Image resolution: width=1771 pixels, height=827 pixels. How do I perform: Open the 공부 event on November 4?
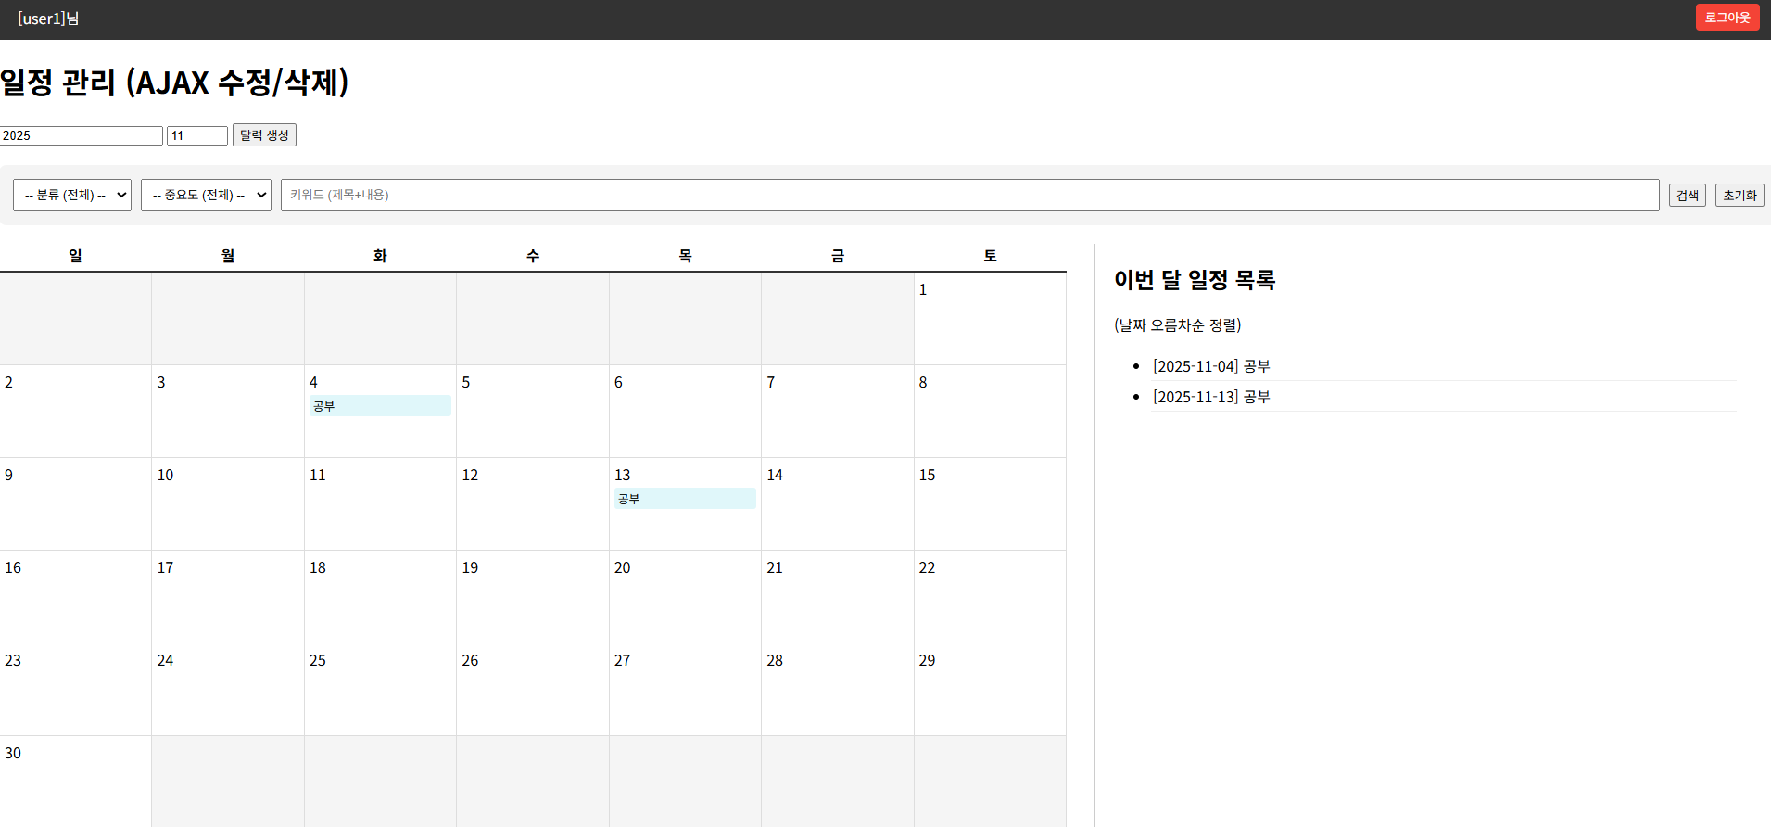[x=380, y=406]
